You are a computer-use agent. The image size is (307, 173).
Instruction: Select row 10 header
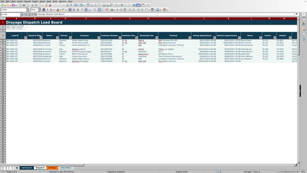(x=3, y=54)
